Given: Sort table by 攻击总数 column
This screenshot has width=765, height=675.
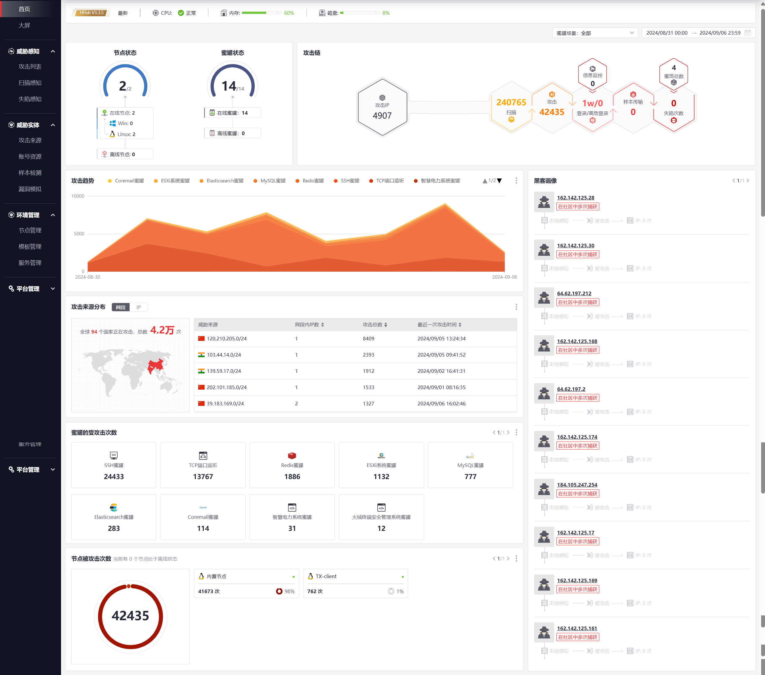Looking at the screenshot, I should point(375,324).
